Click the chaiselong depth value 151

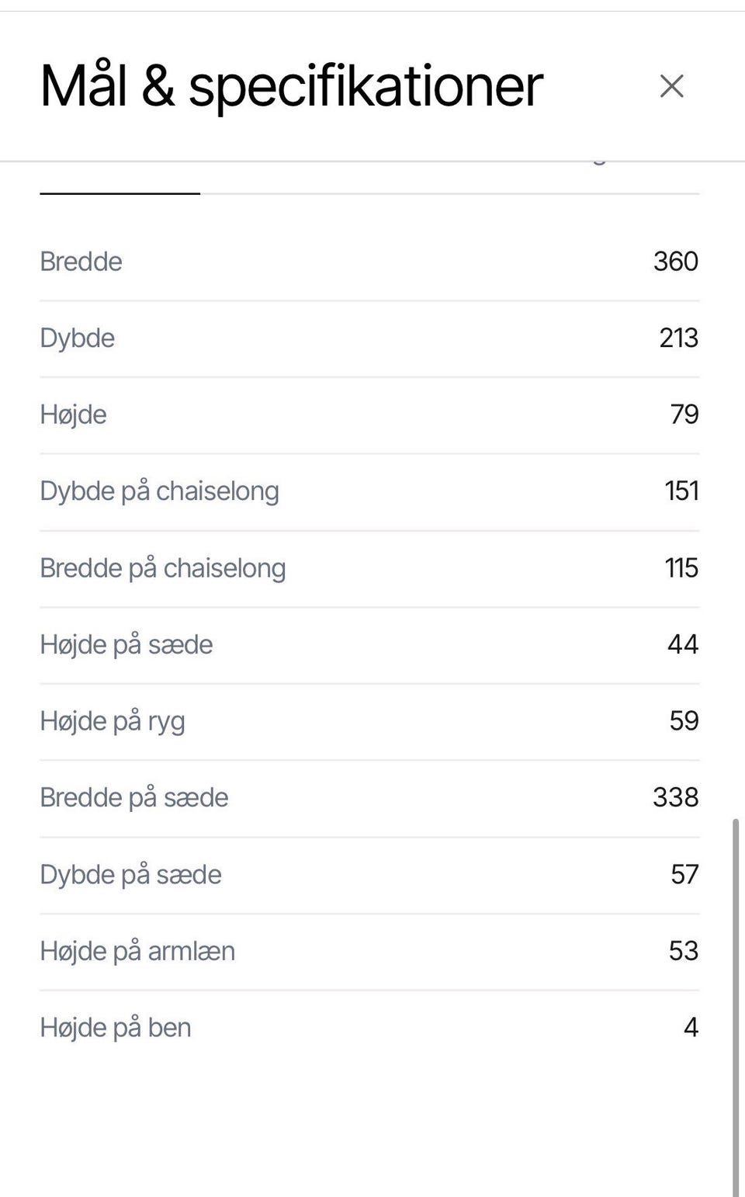(681, 491)
